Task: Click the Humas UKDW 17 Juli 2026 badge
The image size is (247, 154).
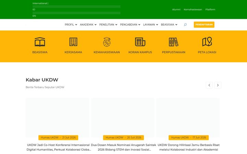Action: (x=189, y=138)
